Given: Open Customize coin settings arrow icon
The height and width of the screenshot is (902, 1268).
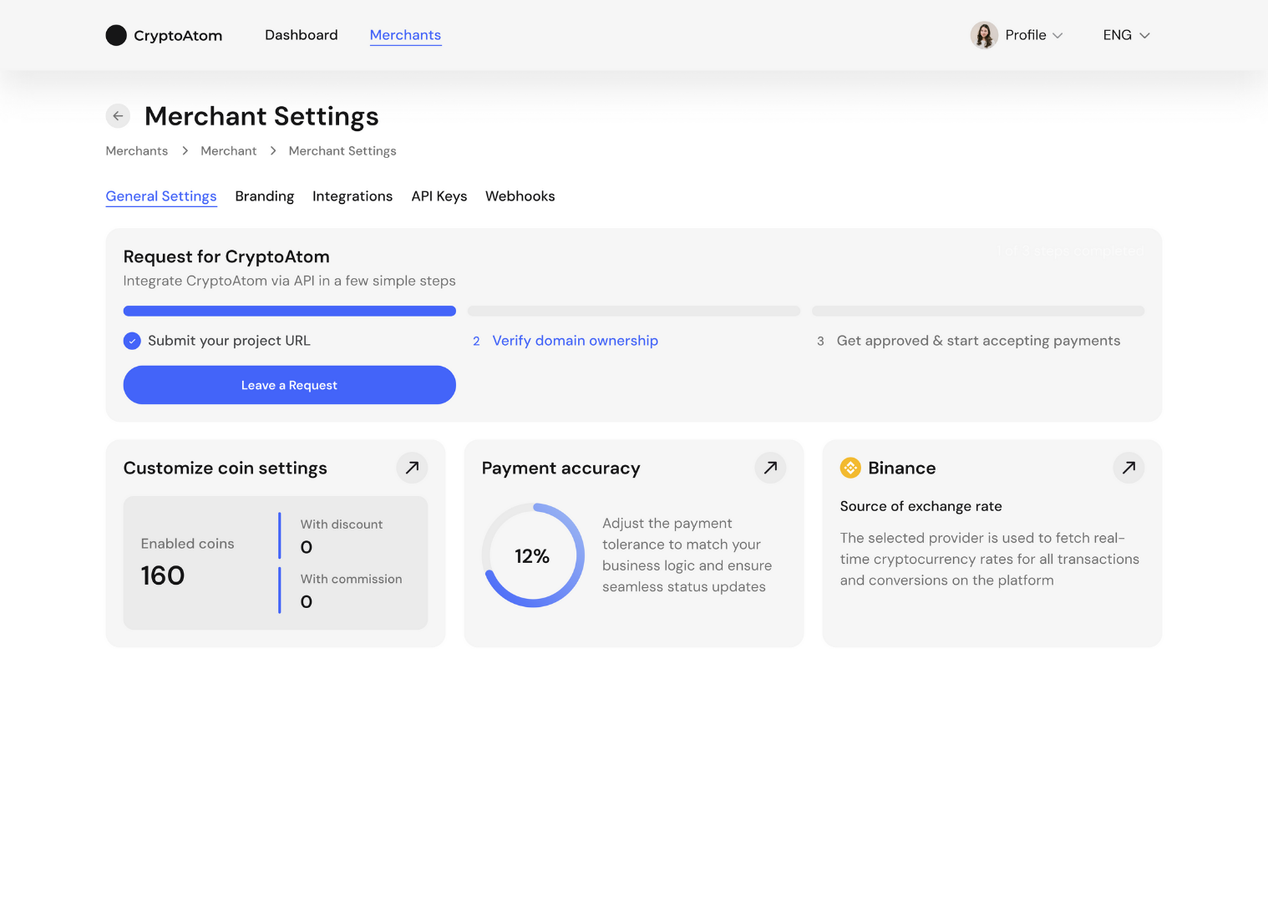Looking at the screenshot, I should (x=412, y=468).
